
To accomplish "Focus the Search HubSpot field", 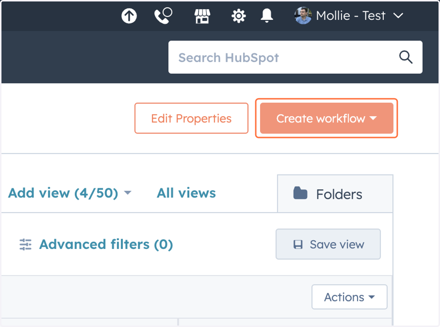I will pyautogui.click(x=295, y=57).
